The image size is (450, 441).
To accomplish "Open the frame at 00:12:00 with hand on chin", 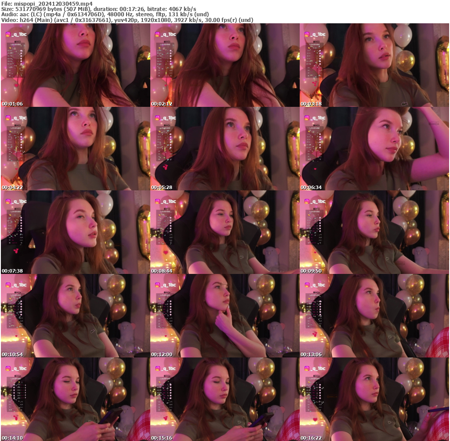I will [x=225, y=316].
